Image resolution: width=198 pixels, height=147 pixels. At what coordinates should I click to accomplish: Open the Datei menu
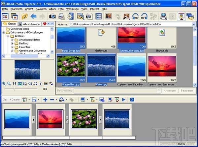point(5,9)
